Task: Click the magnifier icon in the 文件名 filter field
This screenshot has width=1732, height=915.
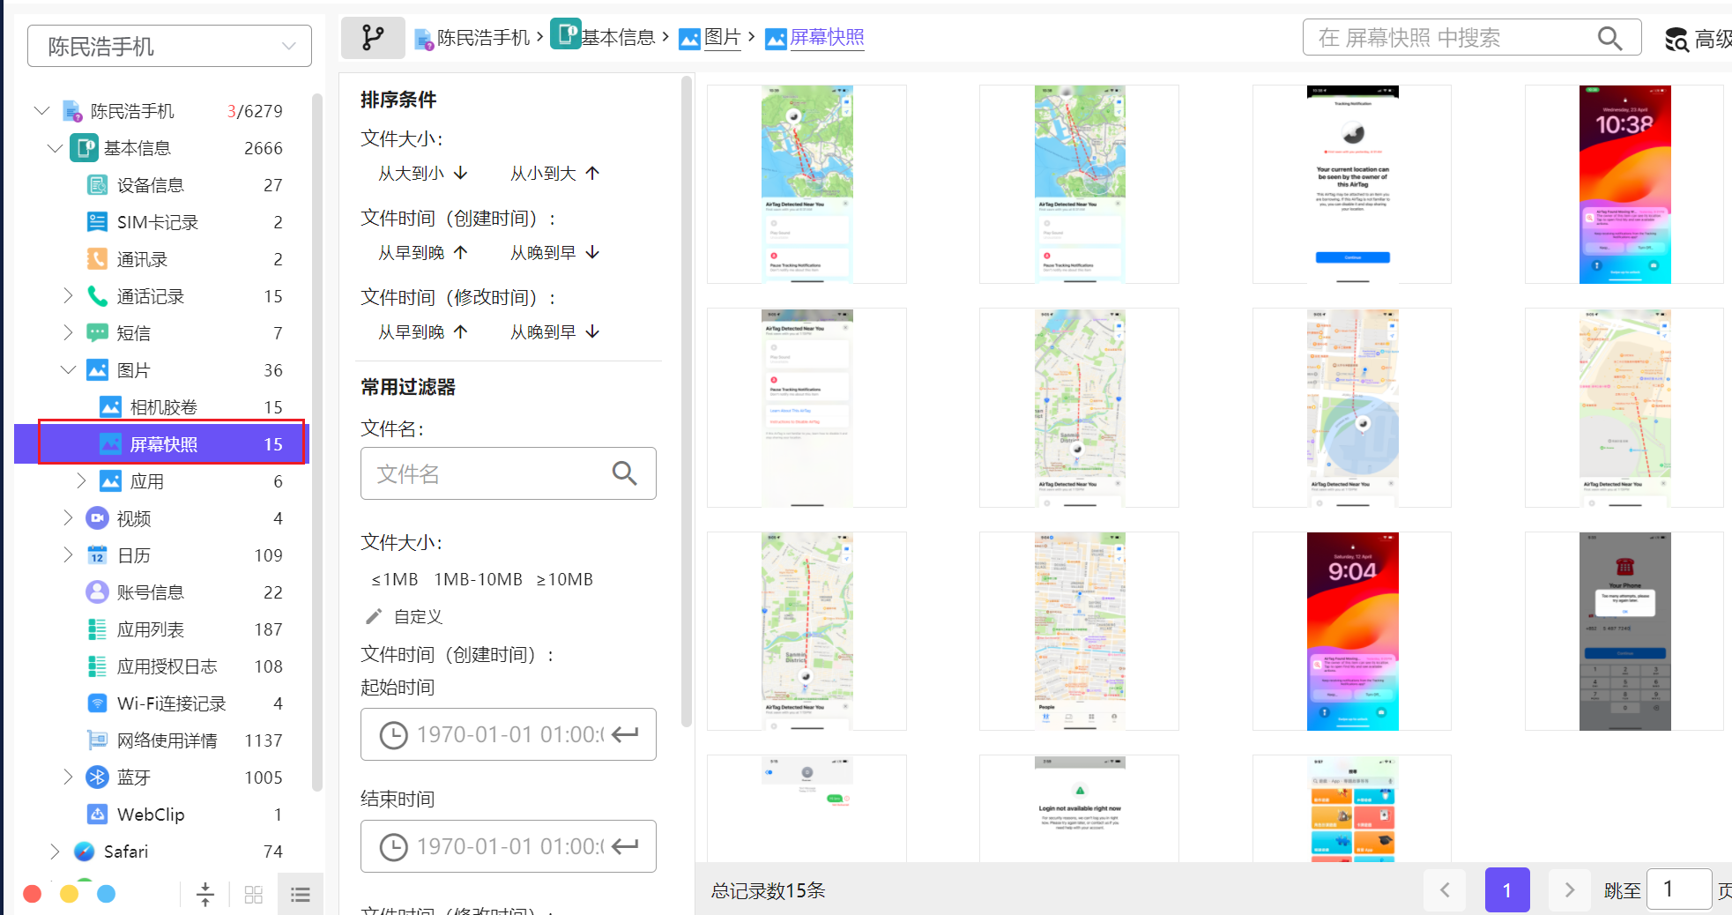Action: [624, 473]
